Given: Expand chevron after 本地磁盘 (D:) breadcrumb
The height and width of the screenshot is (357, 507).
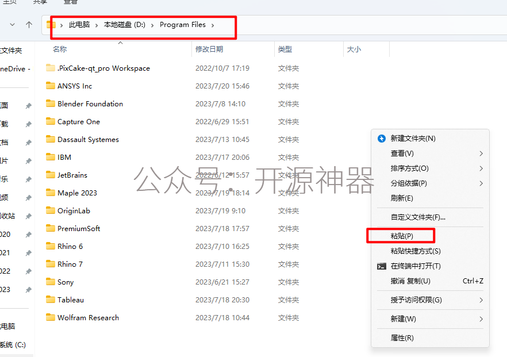Looking at the screenshot, I should coord(152,25).
